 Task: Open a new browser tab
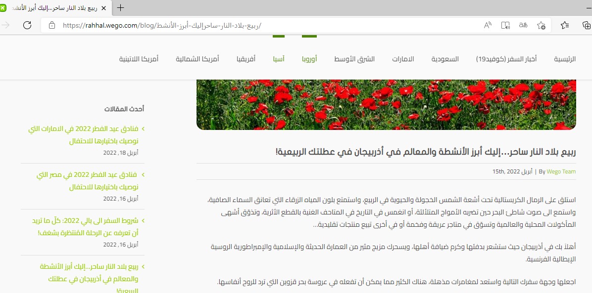pos(120,8)
